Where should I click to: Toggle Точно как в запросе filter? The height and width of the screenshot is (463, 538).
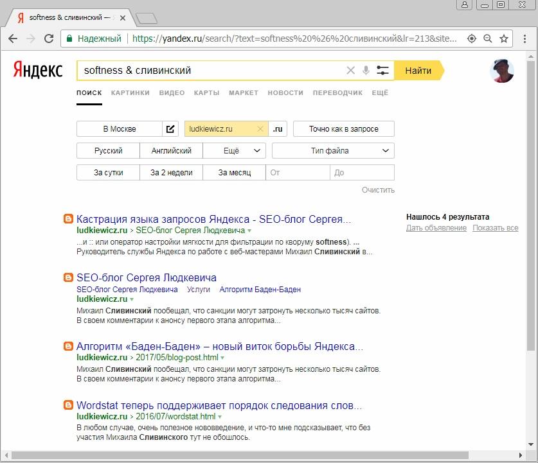click(343, 129)
